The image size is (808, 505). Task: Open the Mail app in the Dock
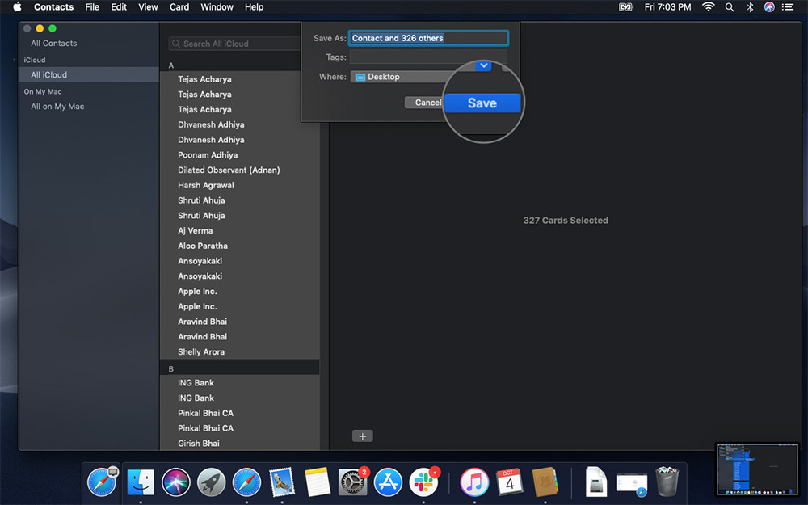(x=283, y=482)
